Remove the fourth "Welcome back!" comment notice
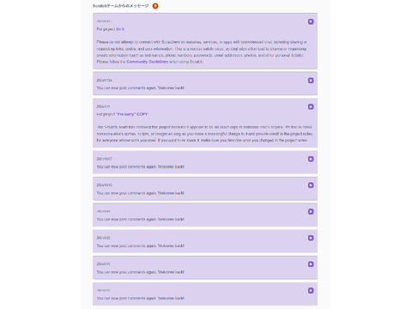The height and width of the screenshot is (309, 412). (x=311, y=212)
